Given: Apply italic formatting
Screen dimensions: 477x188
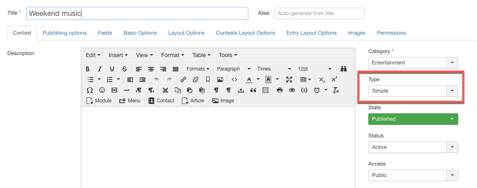Looking at the screenshot, I should (100, 69).
